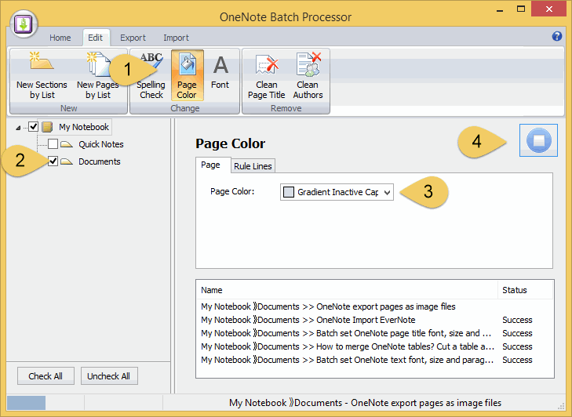Launch Clean Page Title tool
This screenshot has height=417, width=572.
click(266, 75)
